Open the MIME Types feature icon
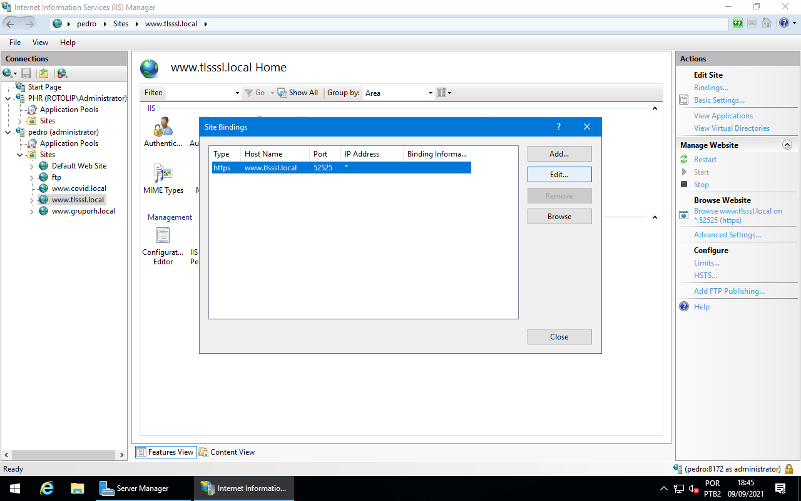The width and height of the screenshot is (801, 501). pyautogui.click(x=163, y=174)
